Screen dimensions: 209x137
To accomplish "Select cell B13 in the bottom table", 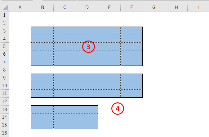I will coord(42,109).
